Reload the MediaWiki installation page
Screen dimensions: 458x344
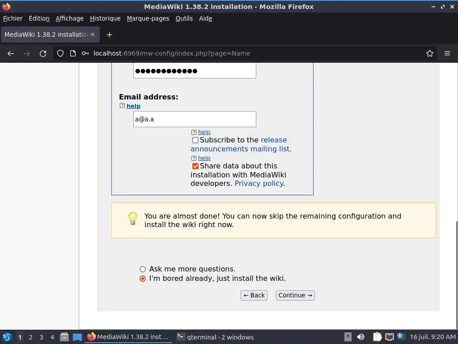coord(43,54)
